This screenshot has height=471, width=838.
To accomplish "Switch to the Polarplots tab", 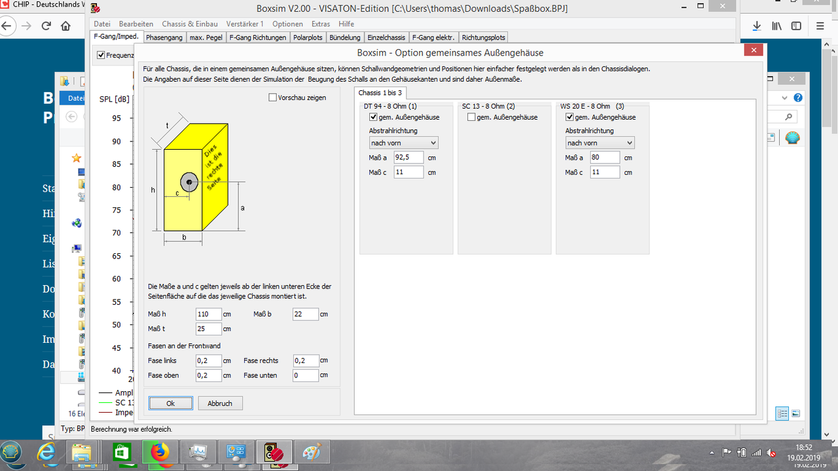I will coord(308,37).
